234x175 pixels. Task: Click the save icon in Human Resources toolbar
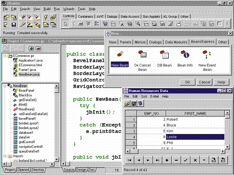134,104
